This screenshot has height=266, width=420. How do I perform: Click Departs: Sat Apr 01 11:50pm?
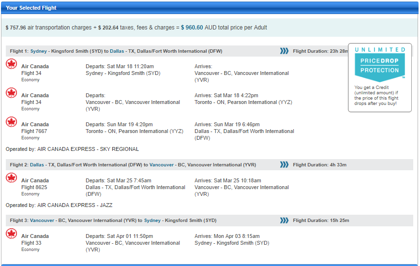[x=119, y=236]
